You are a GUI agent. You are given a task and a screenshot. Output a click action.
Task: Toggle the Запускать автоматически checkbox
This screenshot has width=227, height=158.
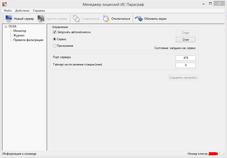54,32
